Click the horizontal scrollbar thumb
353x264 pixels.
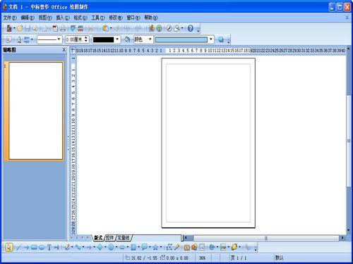coord(266,238)
